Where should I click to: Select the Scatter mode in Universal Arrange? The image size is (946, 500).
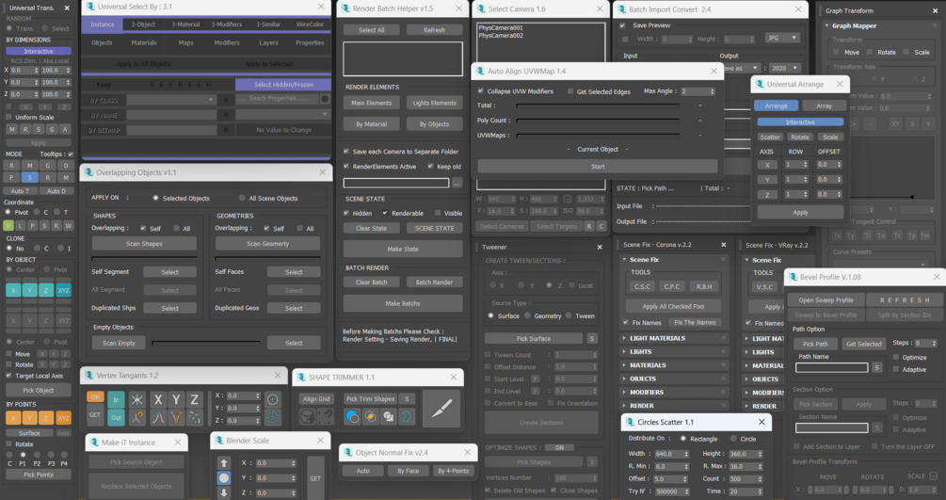click(770, 137)
